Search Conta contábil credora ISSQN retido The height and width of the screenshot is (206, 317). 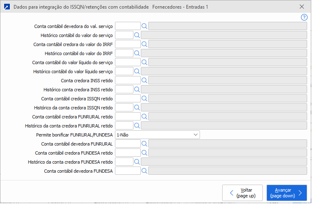(145, 98)
